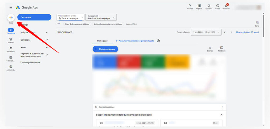270x129 pixels.
Task: Click filter Stato della campagna: Attivato
Action: click(77, 24)
